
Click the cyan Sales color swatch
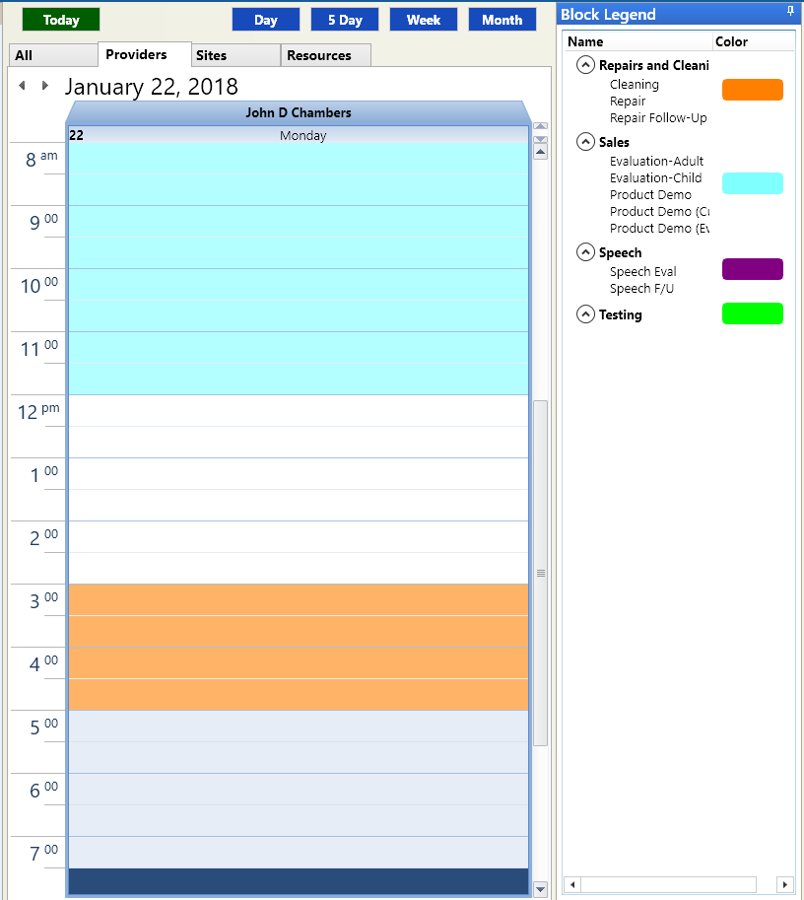tap(753, 183)
